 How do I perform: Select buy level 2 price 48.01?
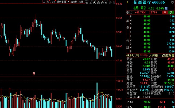pyautogui.click(x=147, y=40)
